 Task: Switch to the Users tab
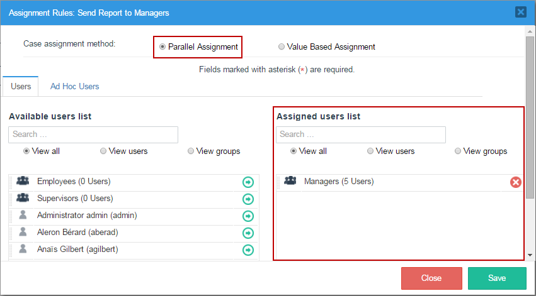click(21, 86)
